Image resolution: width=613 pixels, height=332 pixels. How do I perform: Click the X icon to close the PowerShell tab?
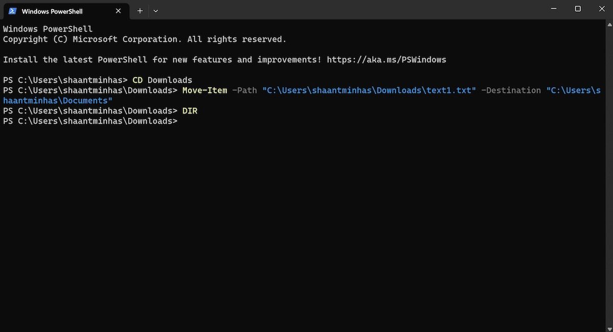click(x=118, y=11)
